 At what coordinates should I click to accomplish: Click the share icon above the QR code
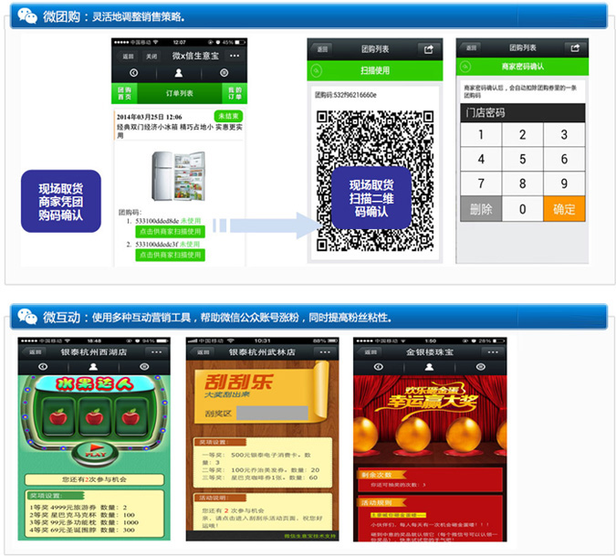[428, 48]
